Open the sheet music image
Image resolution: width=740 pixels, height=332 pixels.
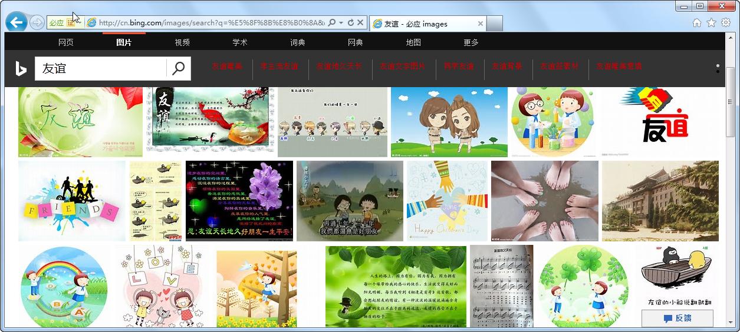(x=501, y=286)
